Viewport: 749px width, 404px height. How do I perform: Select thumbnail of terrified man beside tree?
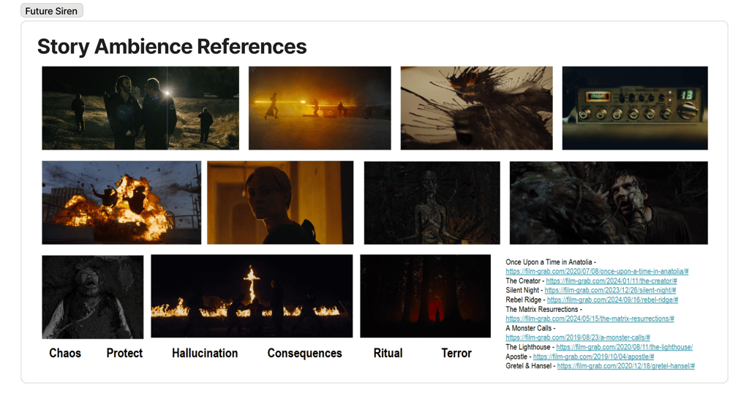pos(609,202)
